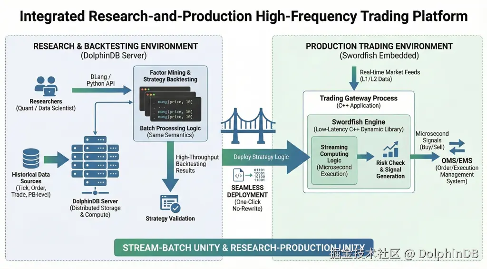Click the Researchers people icon
487x269 pixels.
tap(46, 86)
